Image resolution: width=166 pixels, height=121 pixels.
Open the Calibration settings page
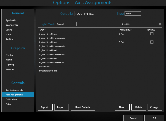tap(11, 99)
